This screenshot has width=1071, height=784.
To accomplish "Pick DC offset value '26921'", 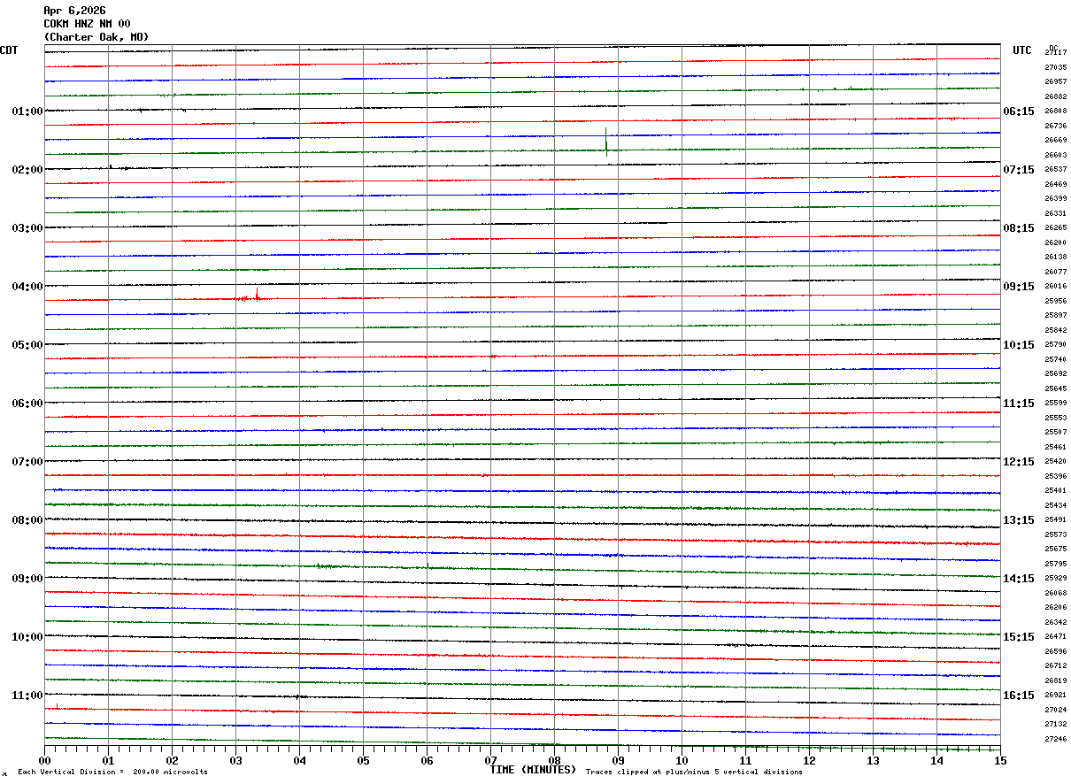I will (x=1056, y=695).
